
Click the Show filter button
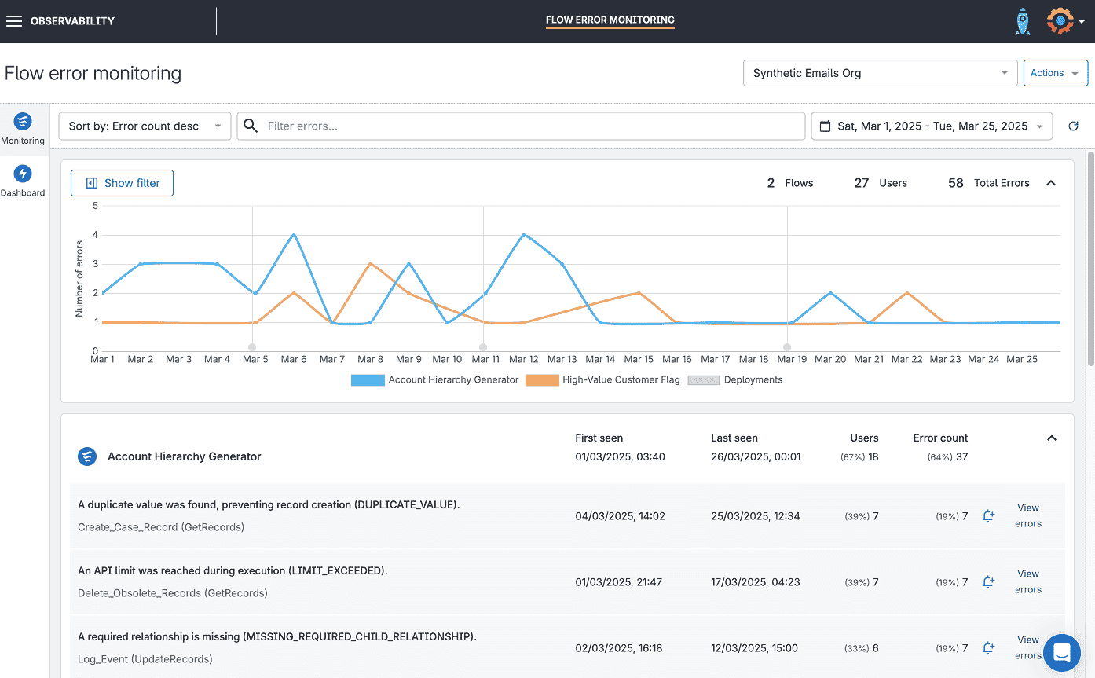[x=122, y=183]
